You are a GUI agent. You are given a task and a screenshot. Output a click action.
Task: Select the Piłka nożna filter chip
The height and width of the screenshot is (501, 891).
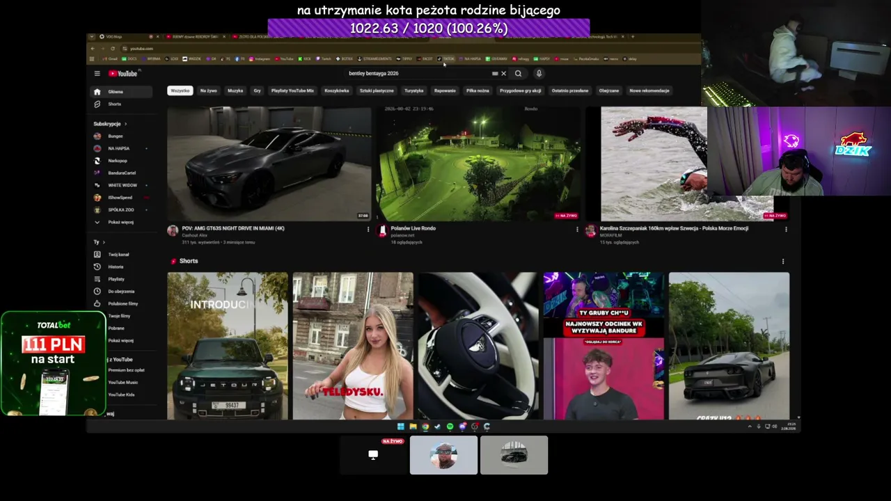pos(478,90)
